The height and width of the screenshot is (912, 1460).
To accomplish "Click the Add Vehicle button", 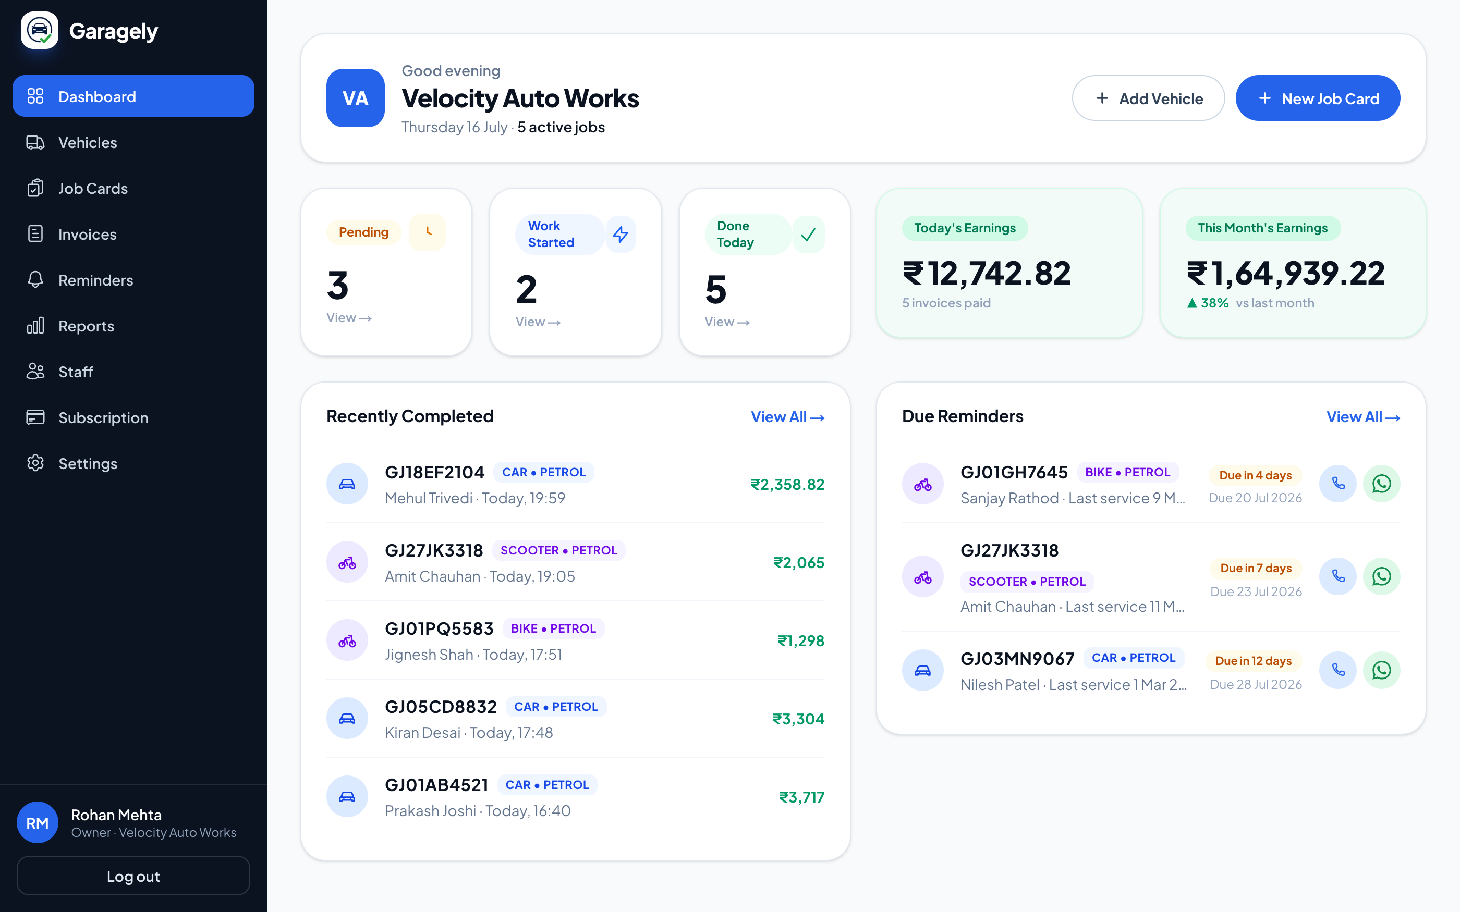I will 1148,98.
